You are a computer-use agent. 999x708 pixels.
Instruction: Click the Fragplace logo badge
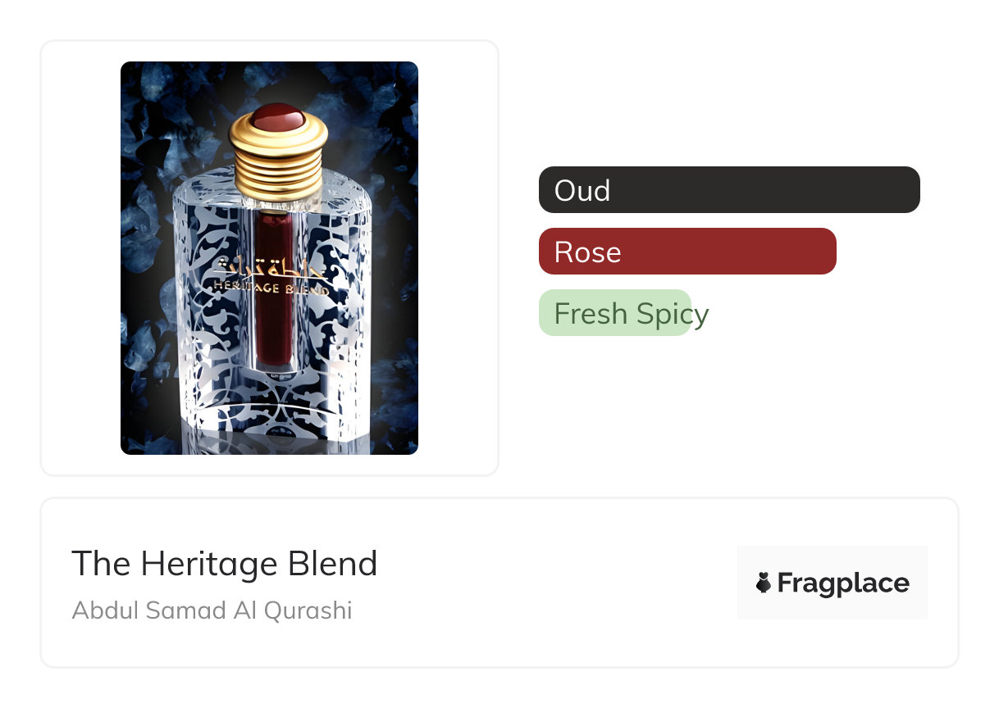pyautogui.click(x=832, y=583)
